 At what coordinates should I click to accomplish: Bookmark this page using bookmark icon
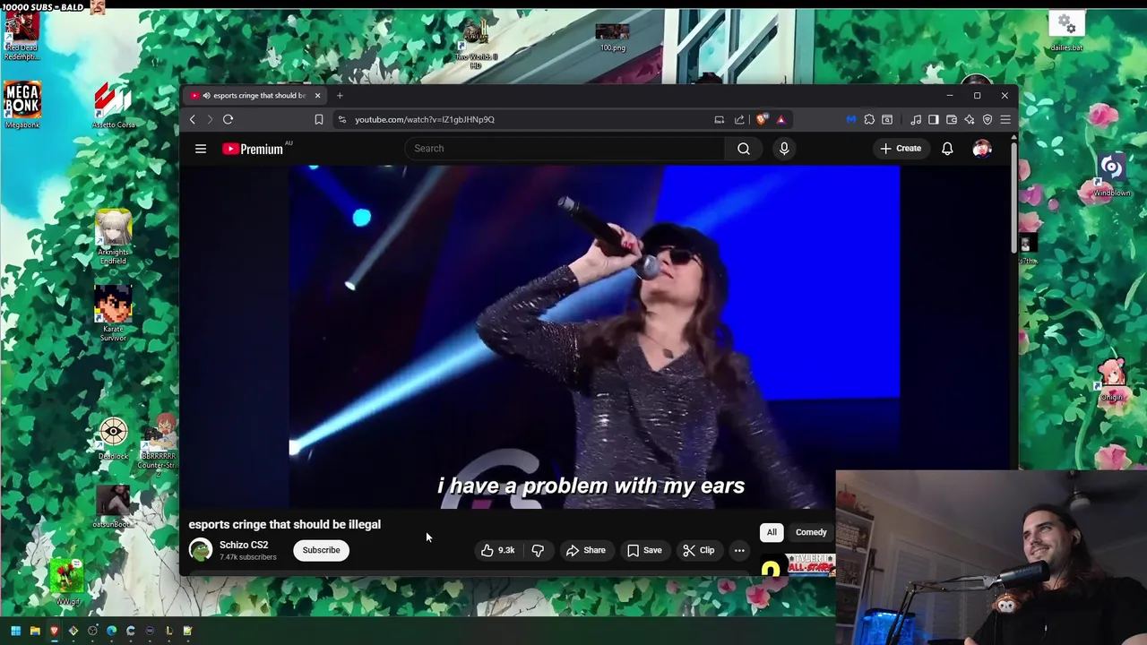tap(318, 119)
